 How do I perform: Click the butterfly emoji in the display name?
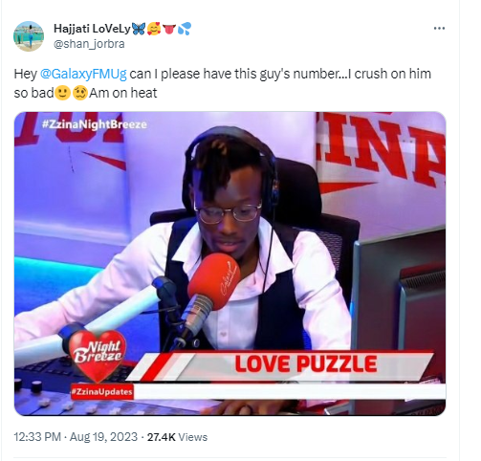[139, 29]
